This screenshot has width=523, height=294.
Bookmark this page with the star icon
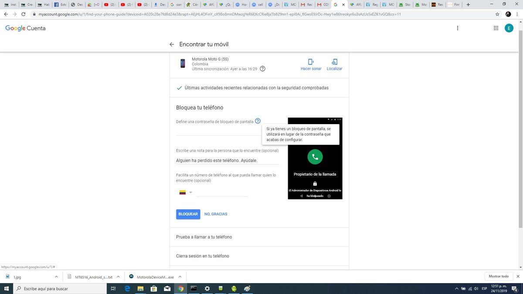click(497, 14)
